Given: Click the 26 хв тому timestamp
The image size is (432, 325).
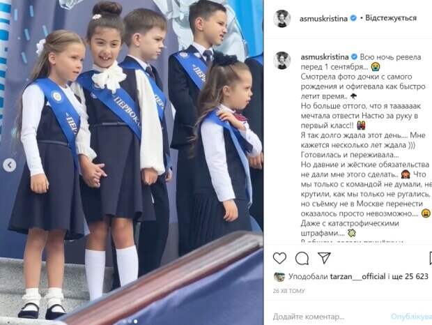Looking at the screenshot, I should (288, 291).
